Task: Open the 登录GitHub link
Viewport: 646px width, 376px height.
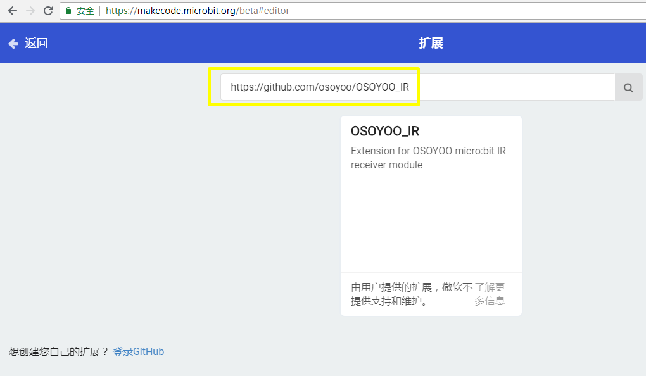Action: [138, 352]
